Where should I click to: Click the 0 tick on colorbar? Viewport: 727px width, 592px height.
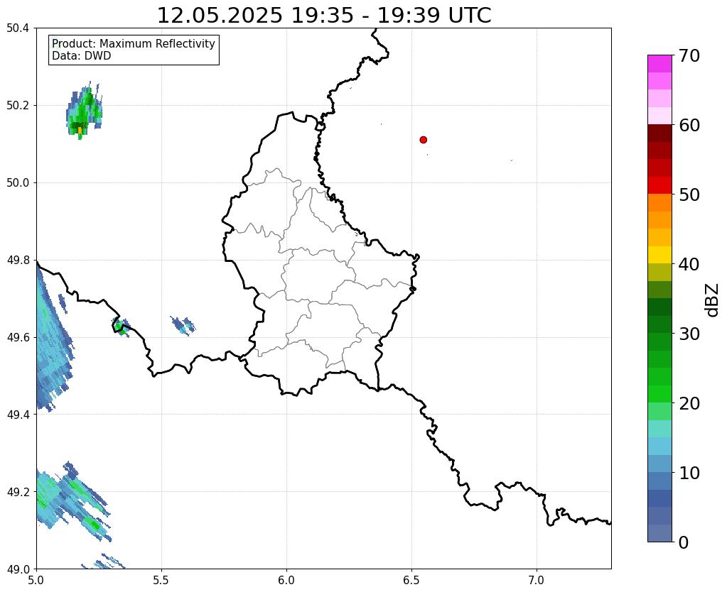point(684,542)
